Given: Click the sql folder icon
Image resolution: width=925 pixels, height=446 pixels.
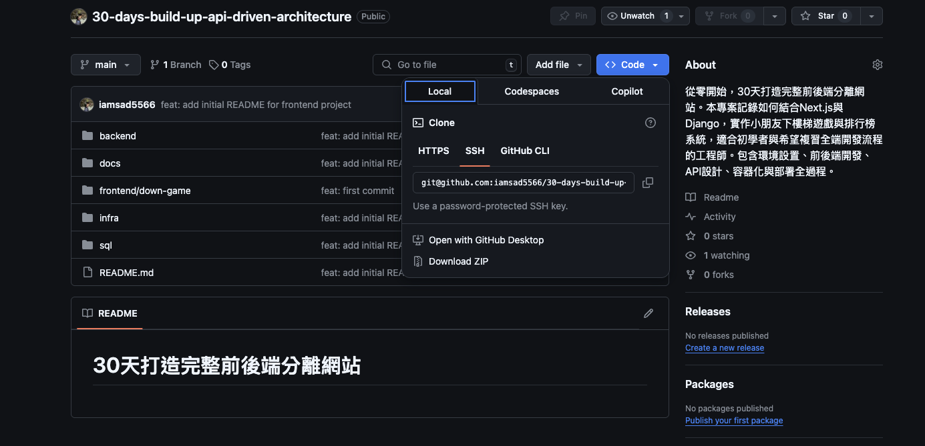Looking at the screenshot, I should (x=87, y=245).
